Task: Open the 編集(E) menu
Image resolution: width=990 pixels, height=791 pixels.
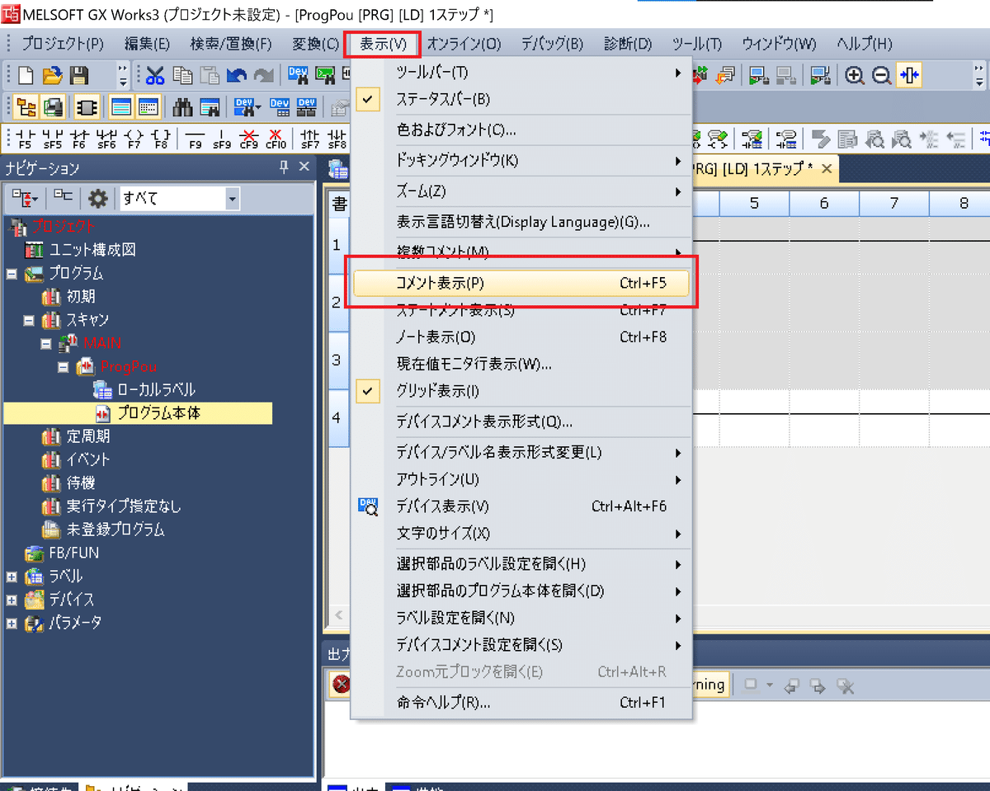Action: tap(147, 44)
